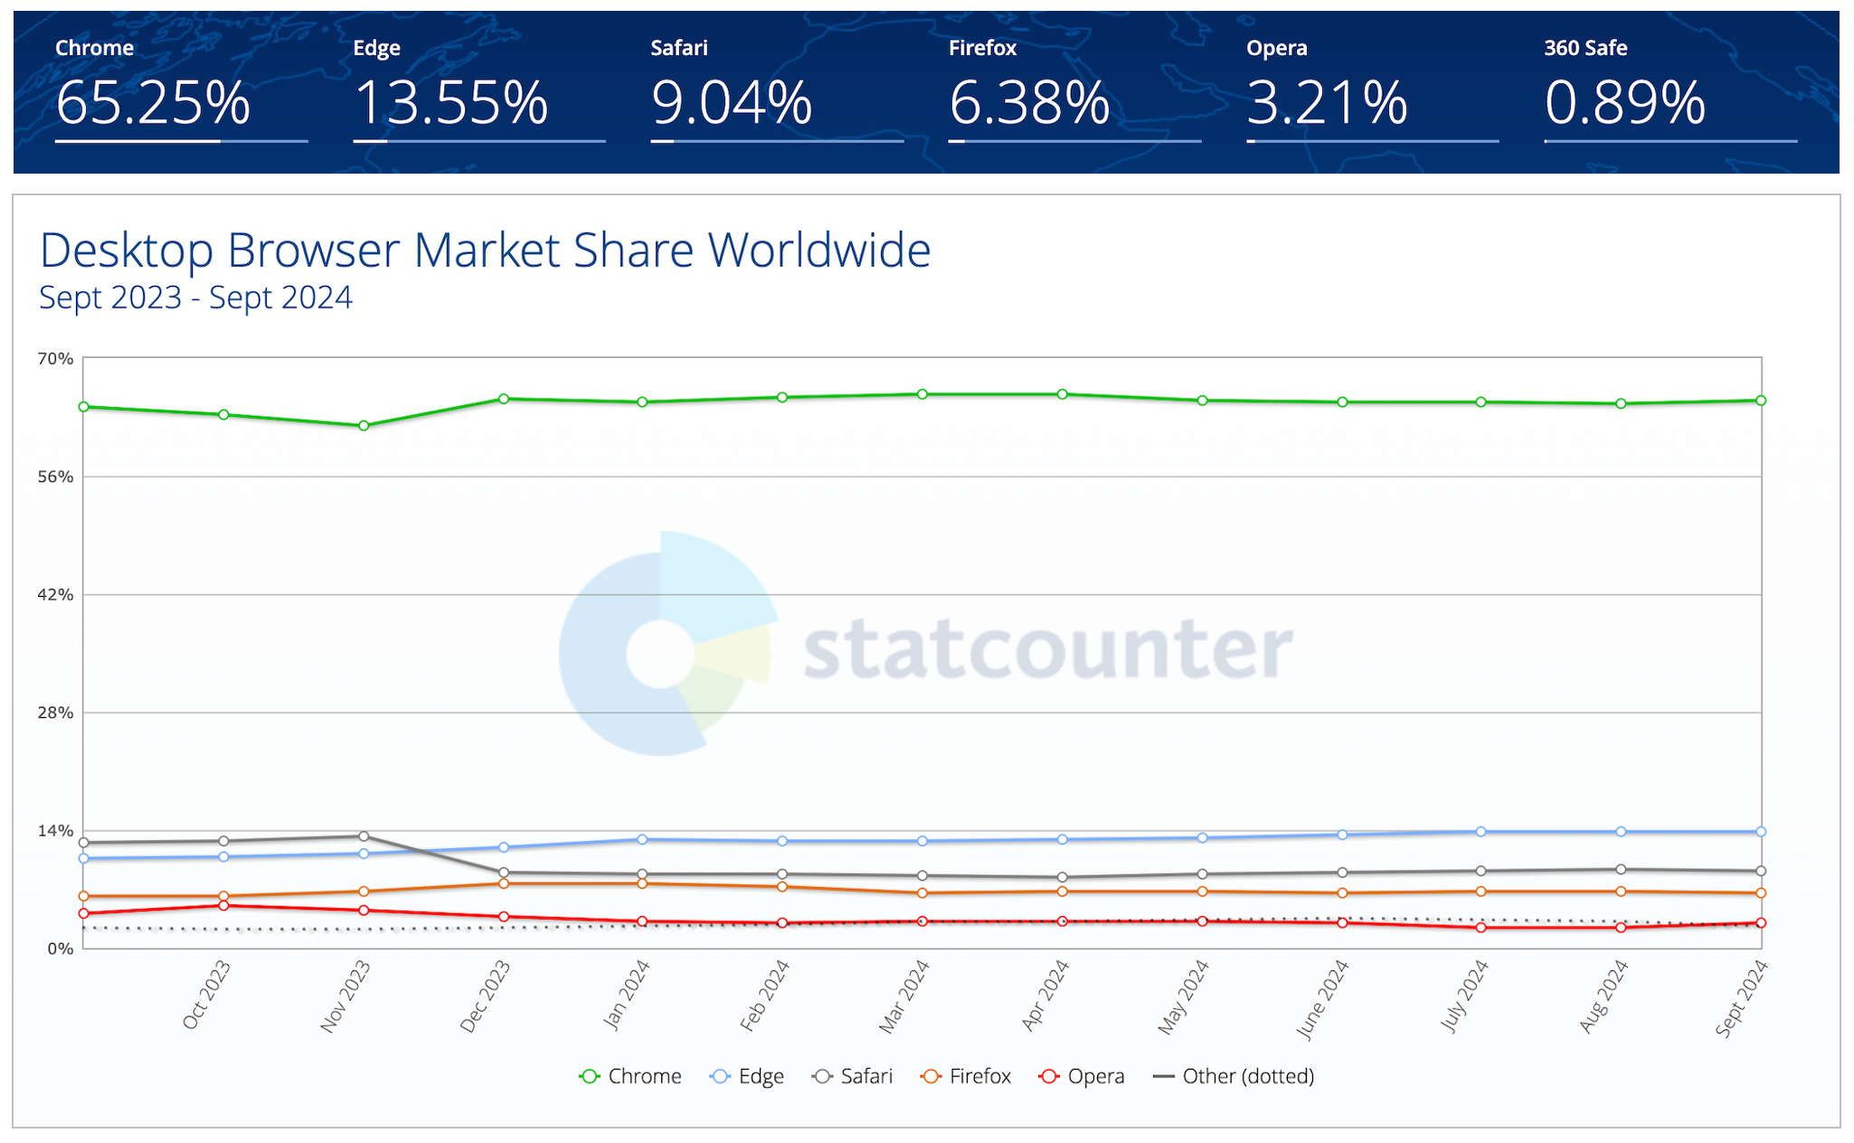Click Chrome's Nov 2023 data point marker
This screenshot has width=1854, height=1143.
[364, 426]
